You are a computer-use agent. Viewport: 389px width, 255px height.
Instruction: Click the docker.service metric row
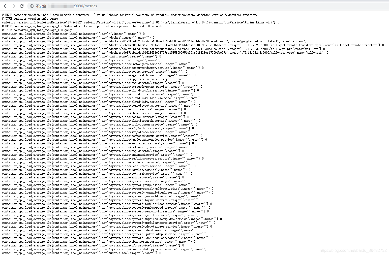[96, 117]
